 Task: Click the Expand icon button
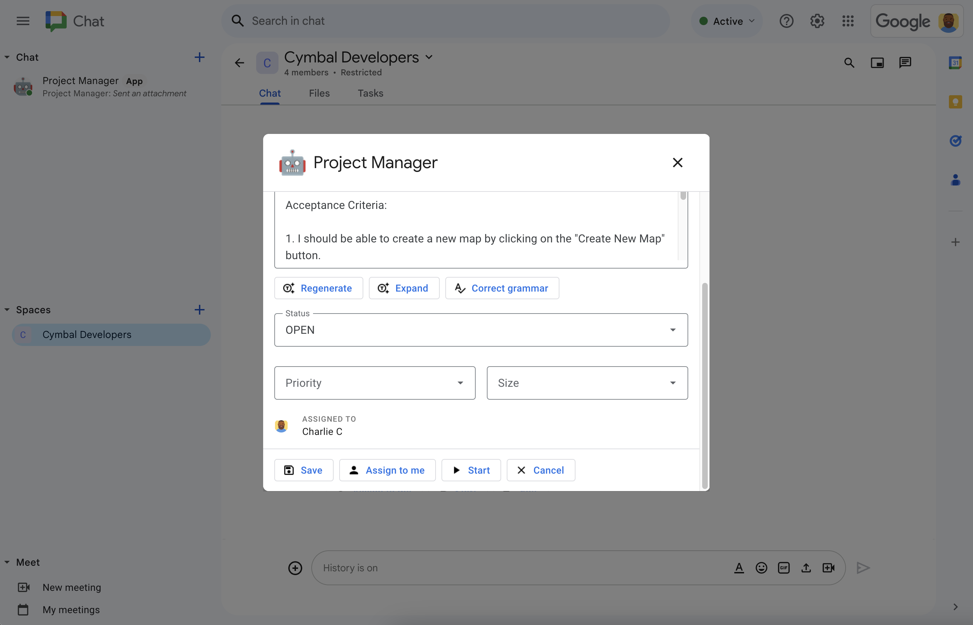pos(384,288)
